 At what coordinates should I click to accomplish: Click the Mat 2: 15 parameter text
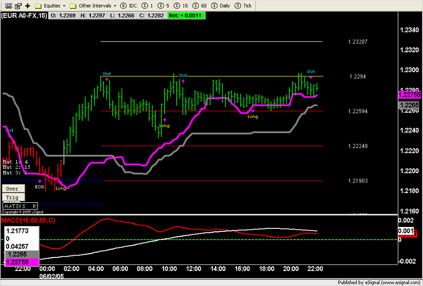(16, 167)
